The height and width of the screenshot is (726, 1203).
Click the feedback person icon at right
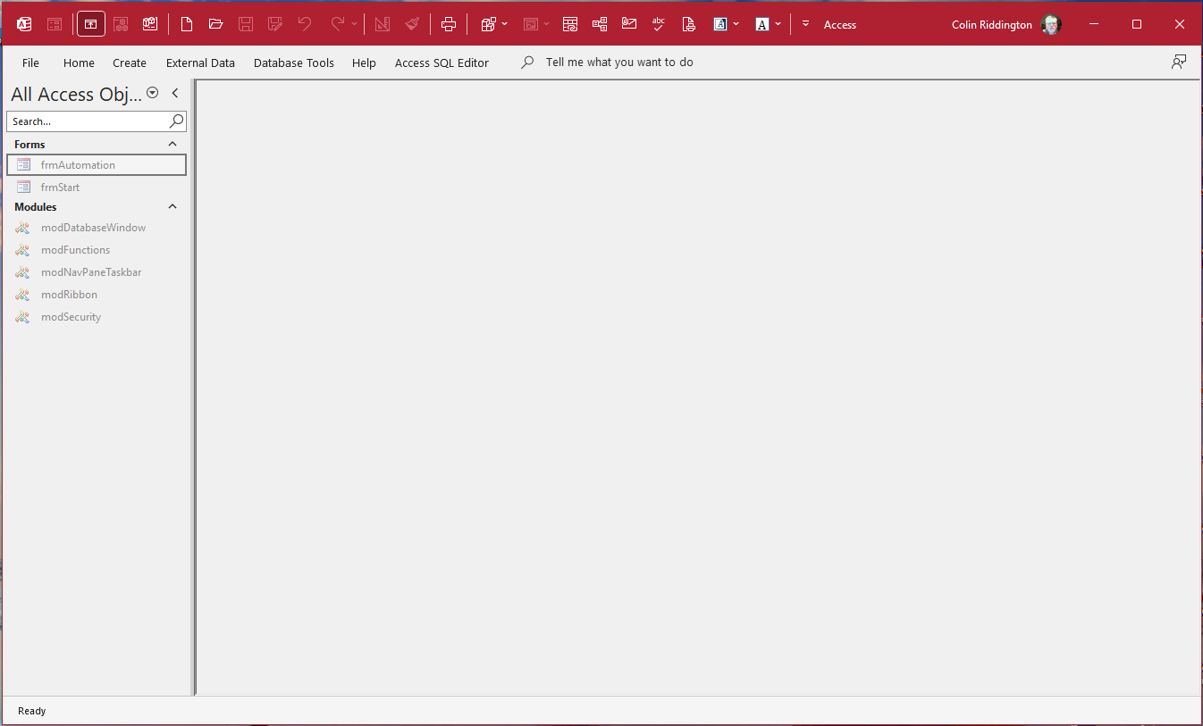point(1179,62)
